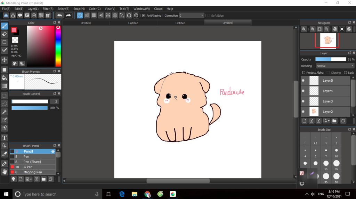Screen dimensions: 356x199
Task: Click the foreground color swatch
Action: coord(14,30)
